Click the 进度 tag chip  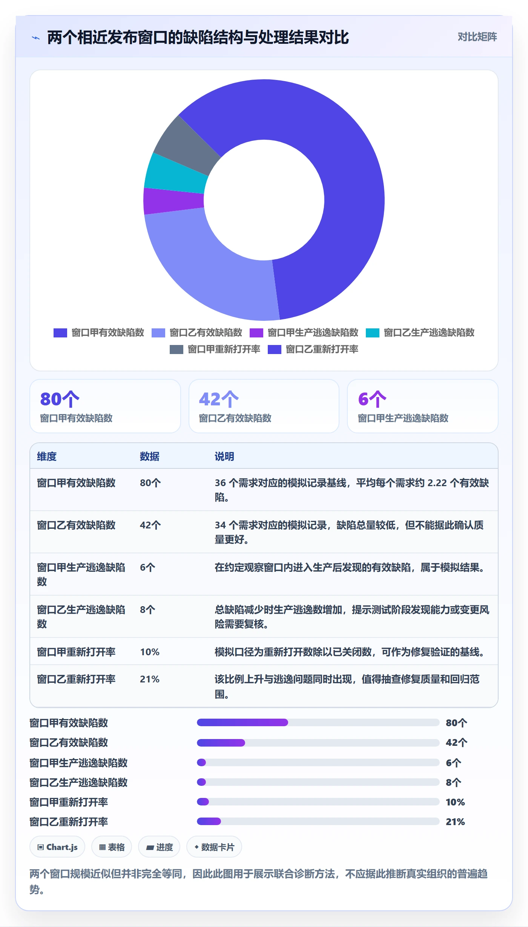click(x=159, y=847)
